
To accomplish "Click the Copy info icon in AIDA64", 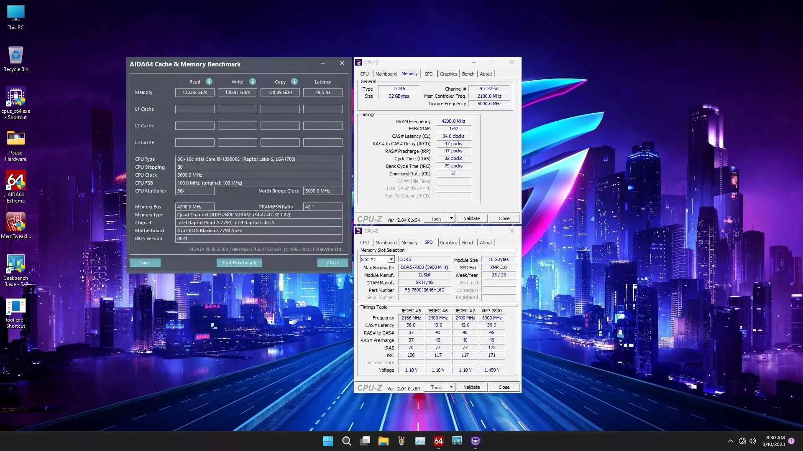I will pos(294,81).
